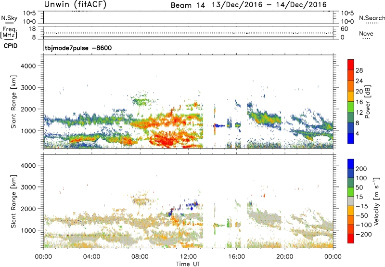
Task: Click the "Nave" legend label
Action: 366,34
